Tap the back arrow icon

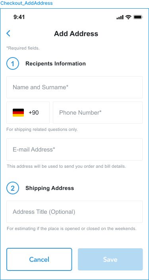[x=8, y=33]
